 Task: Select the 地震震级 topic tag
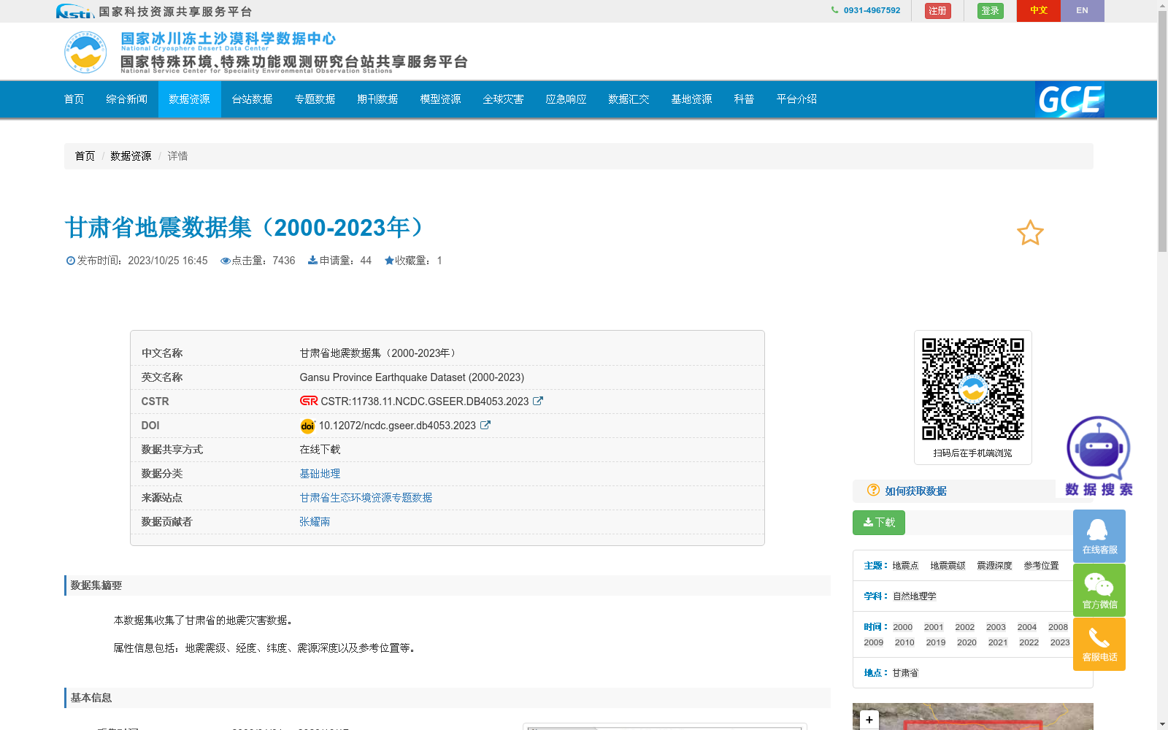pos(948,566)
